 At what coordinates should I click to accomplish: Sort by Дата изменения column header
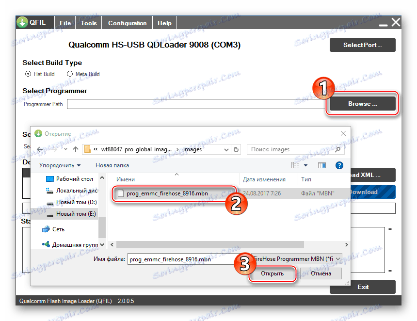point(264,179)
